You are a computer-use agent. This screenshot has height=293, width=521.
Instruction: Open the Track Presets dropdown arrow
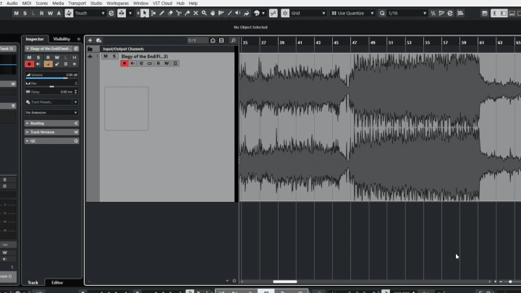(x=75, y=102)
